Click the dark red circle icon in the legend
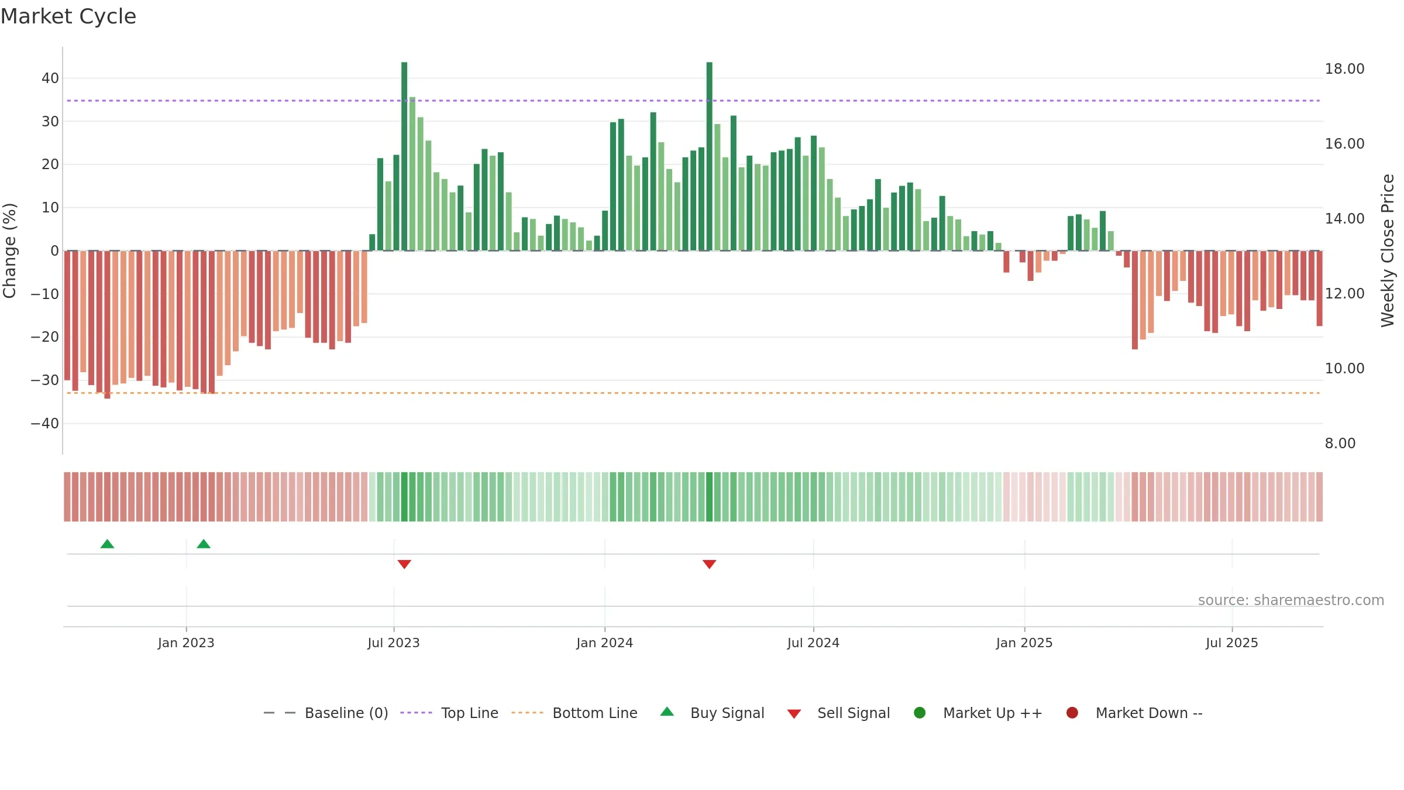Screen dimensions: 1404x790 pos(1072,713)
